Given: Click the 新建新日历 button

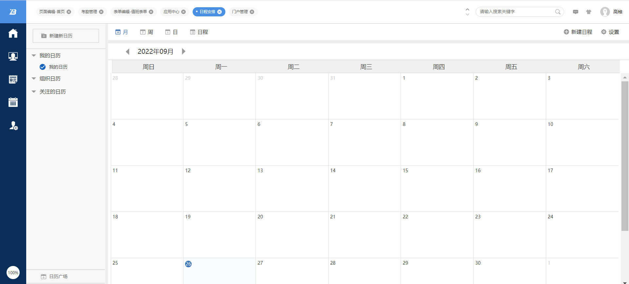Looking at the screenshot, I should point(66,36).
